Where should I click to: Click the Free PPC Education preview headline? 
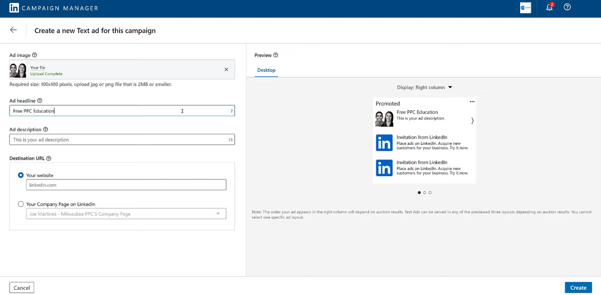417,112
